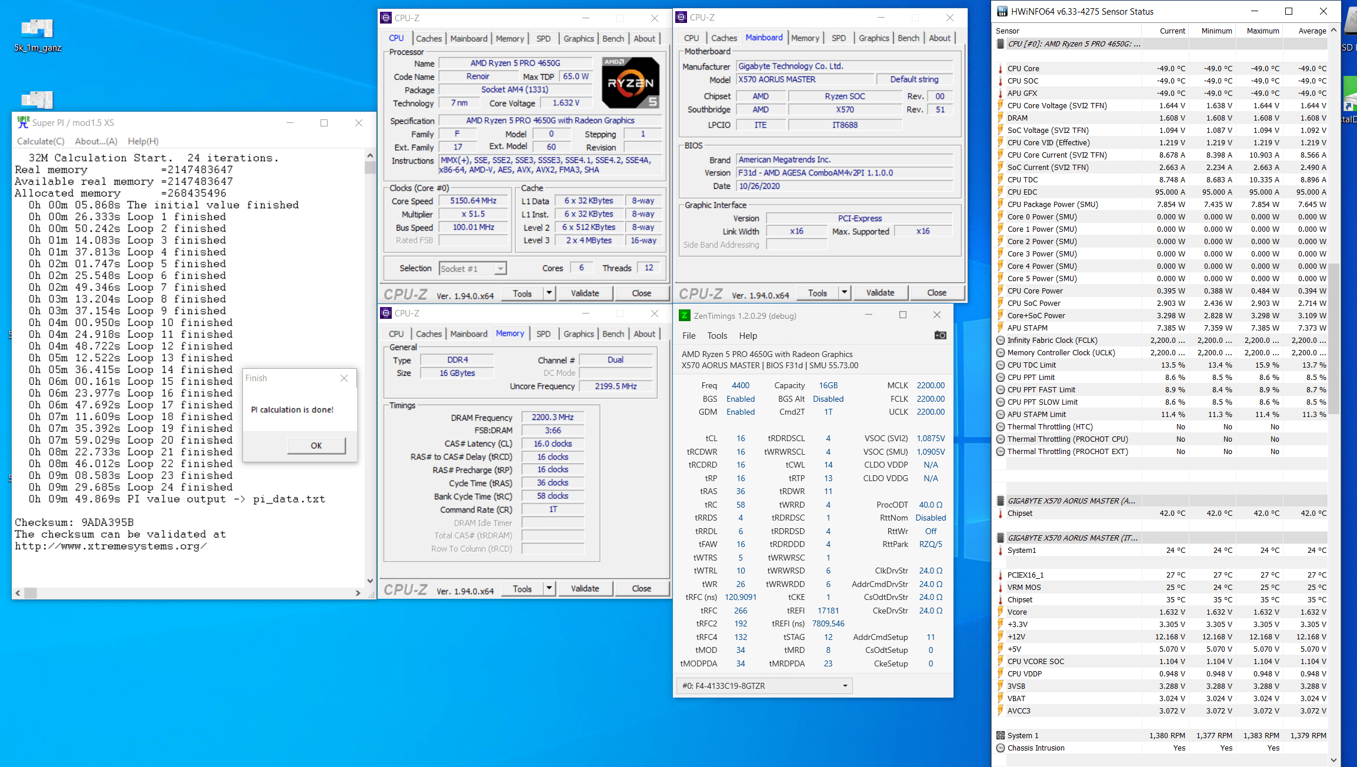Click the CPU Core temperature sensor icon
1357x767 pixels.
point(1001,69)
